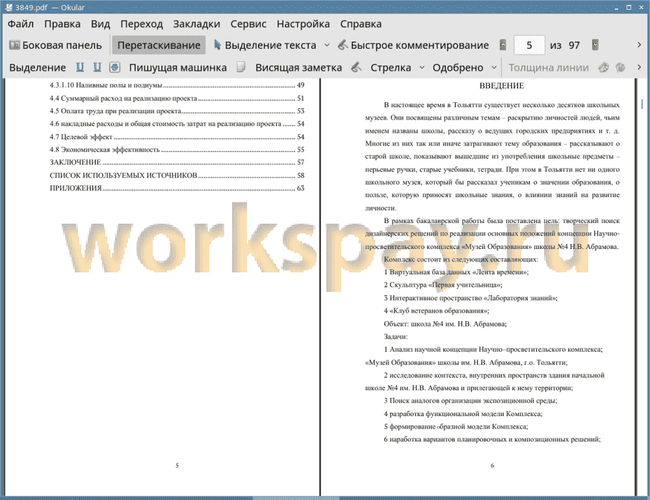Click the printed page number 6 at page bottom
Screen dimensions: 650x500
[x=493, y=466]
